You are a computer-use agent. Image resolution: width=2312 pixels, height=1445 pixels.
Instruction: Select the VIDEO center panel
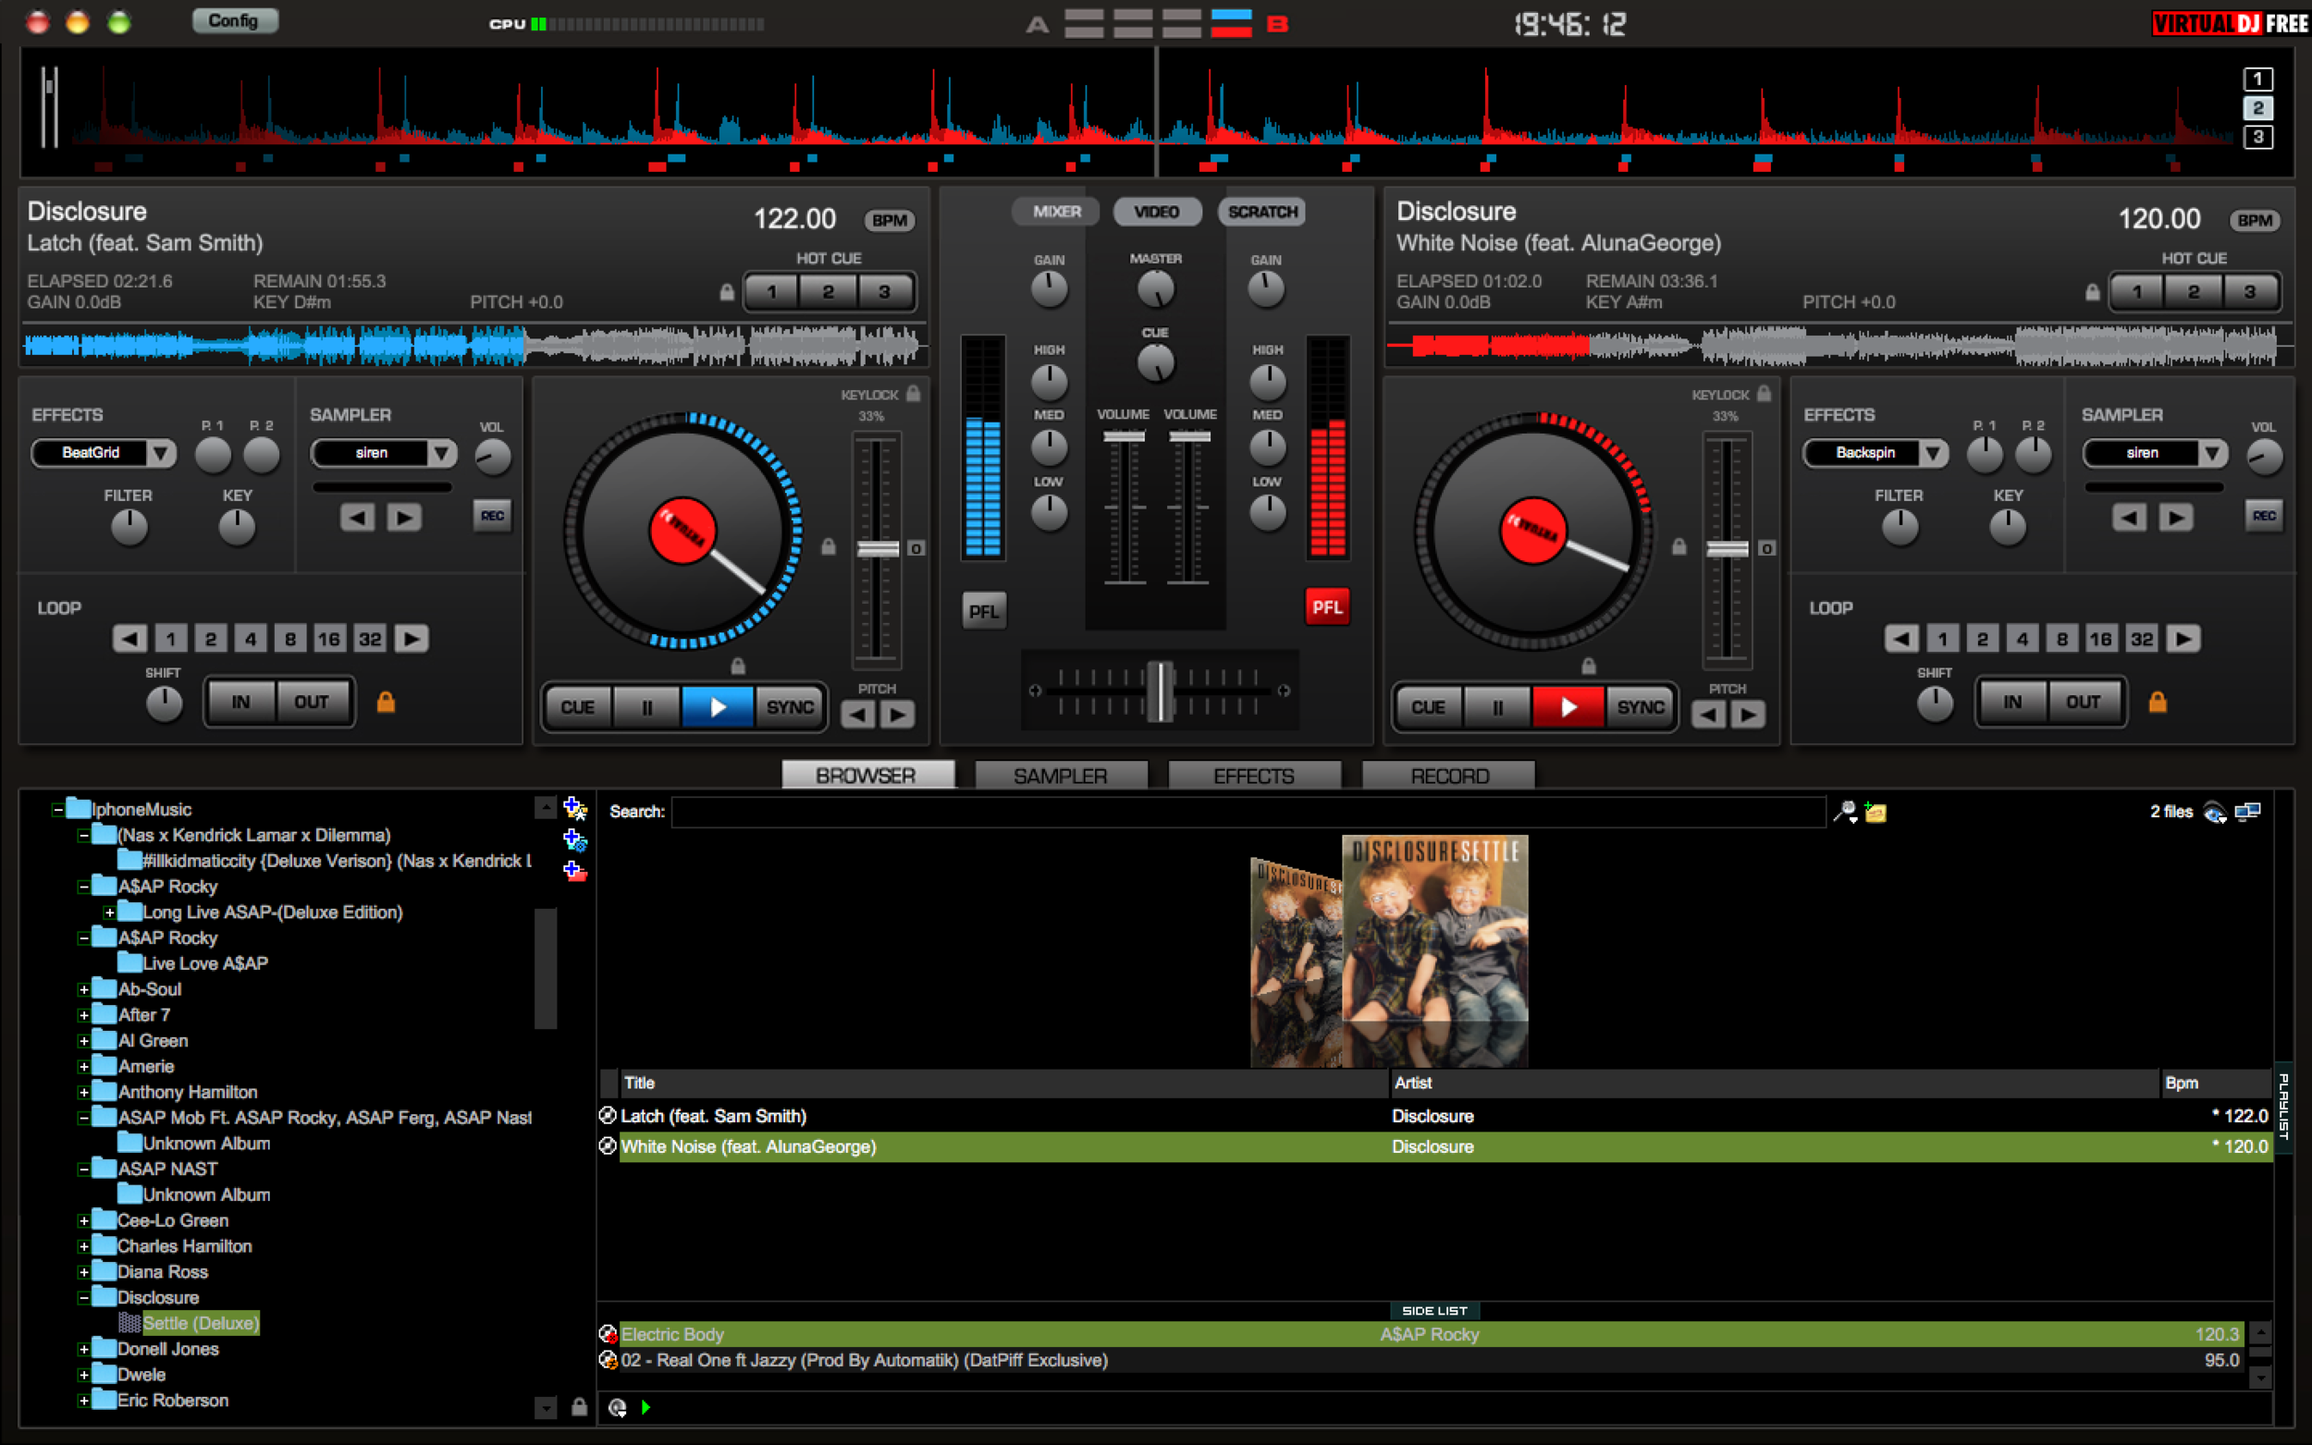tap(1157, 211)
